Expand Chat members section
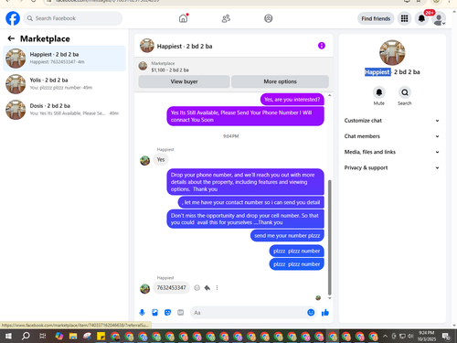The width and height of the screenshot is (457, 343). [392, 136]
